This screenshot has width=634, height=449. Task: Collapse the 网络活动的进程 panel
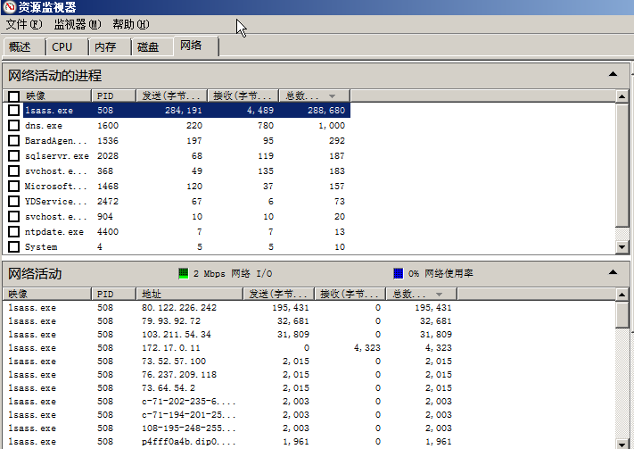[612, 75]
